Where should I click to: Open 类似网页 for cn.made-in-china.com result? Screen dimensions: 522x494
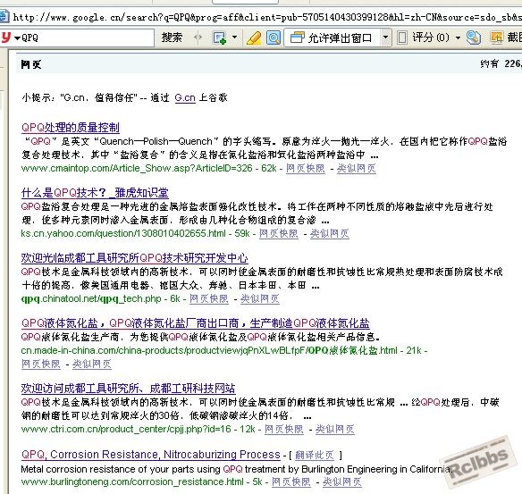tap(92, 364)
